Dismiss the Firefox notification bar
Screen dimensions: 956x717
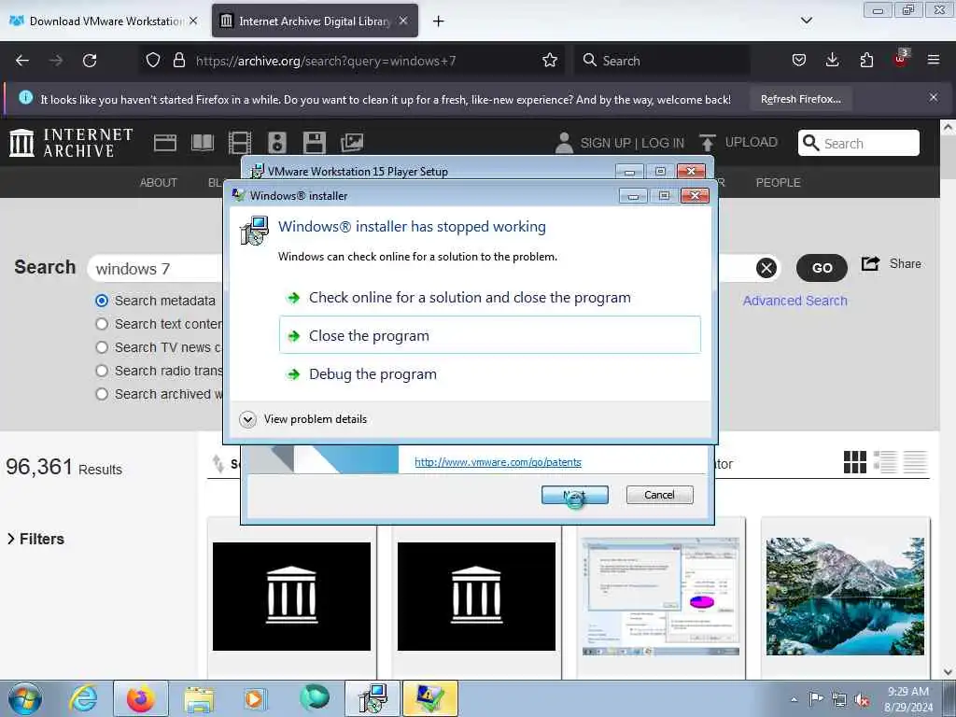934,97
